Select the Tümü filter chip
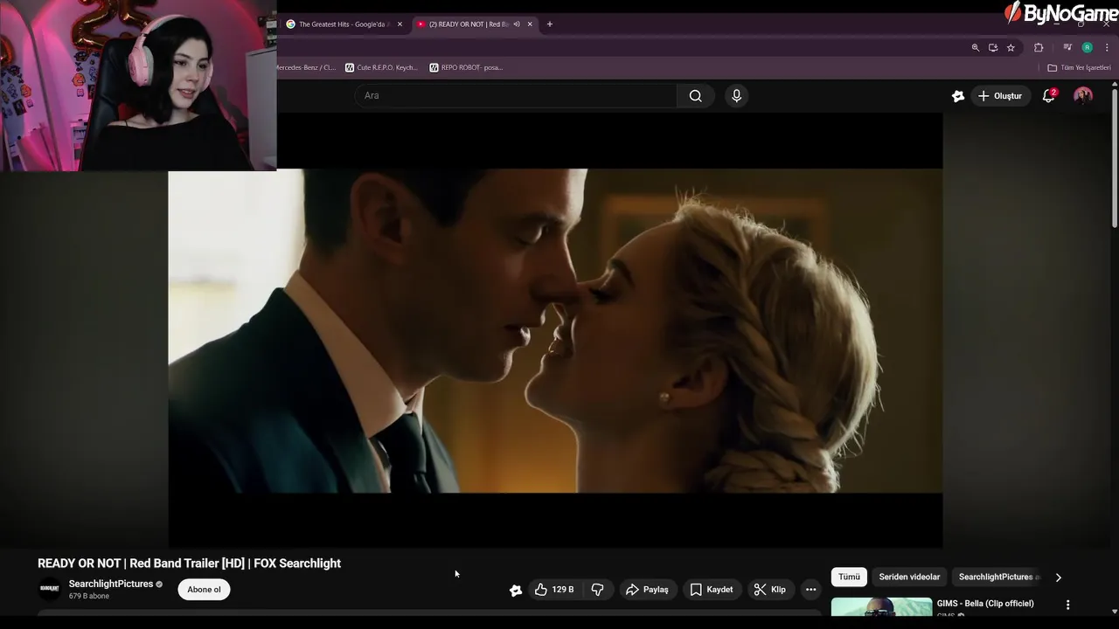Image resolution: width=1119 pixels, height=629 pixels. click(849, 577)
